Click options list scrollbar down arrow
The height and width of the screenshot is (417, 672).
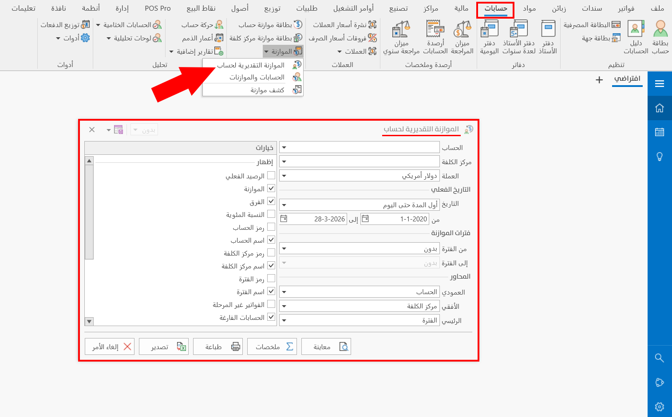[89, 322]
